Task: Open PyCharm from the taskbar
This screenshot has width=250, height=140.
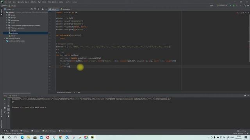Action: tap(92, 137)
